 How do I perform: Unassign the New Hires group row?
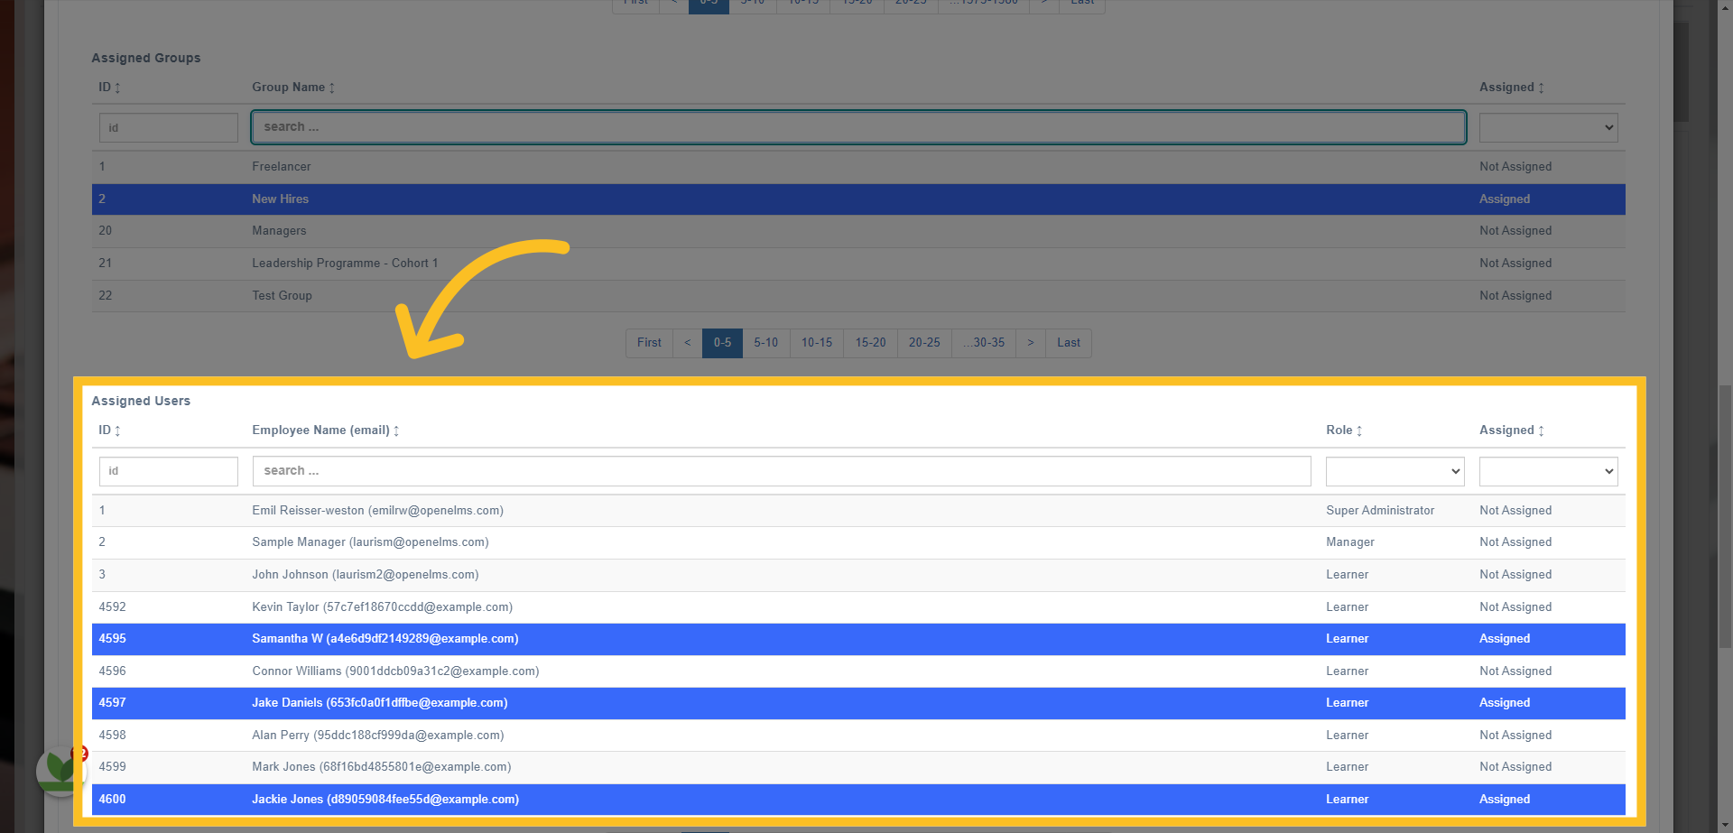pos(858,199)
